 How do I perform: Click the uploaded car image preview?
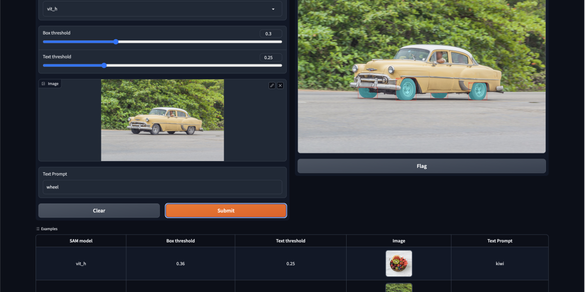tap(162, 120)
